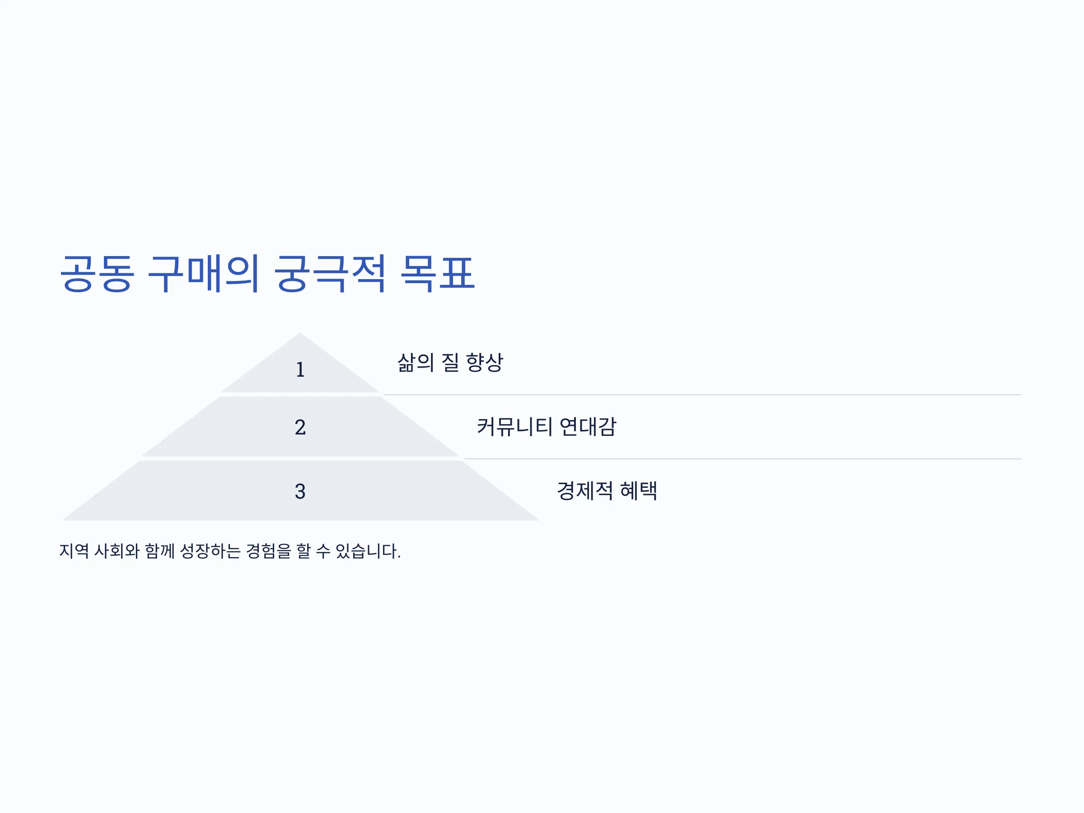
Task: Select the number 2 pyramid tier
Action: [x=300, y=427]
